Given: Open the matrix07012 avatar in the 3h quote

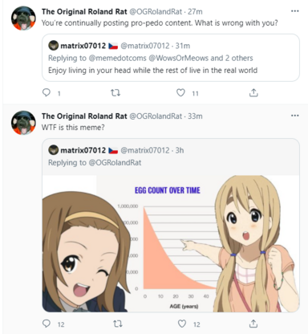Looking at the screenshot, I should click(x=53, y=150).
